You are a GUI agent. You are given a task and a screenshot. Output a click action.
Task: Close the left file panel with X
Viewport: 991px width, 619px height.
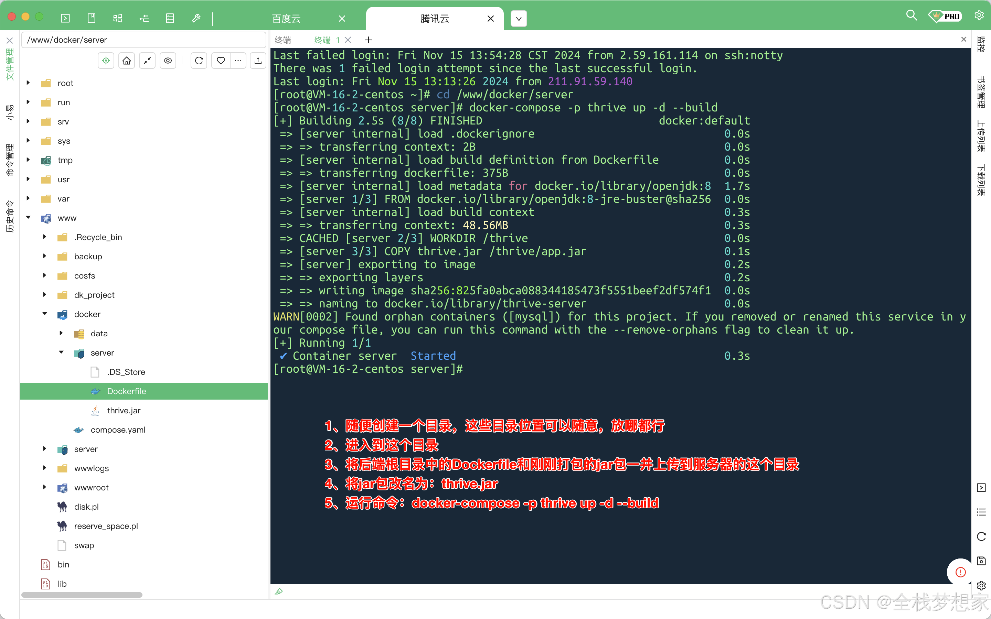pyautogui.click(x=10, y=40)
